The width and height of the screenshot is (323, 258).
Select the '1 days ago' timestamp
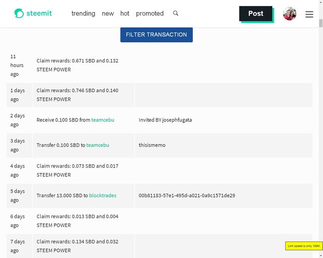click(x=18, y=95)
